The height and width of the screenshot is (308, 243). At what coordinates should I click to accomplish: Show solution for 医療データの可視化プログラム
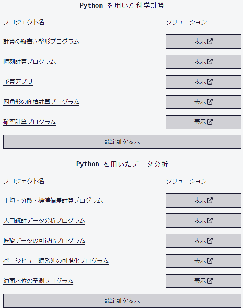click(203, 241)
